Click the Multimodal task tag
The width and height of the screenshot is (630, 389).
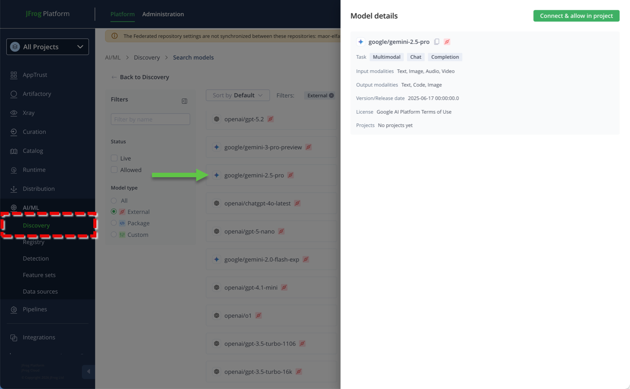[387, 57]
